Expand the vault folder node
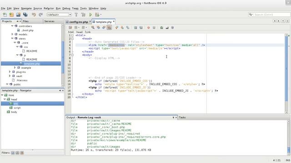The width and height of the screenshot is (291, 163). click(10, 76)
